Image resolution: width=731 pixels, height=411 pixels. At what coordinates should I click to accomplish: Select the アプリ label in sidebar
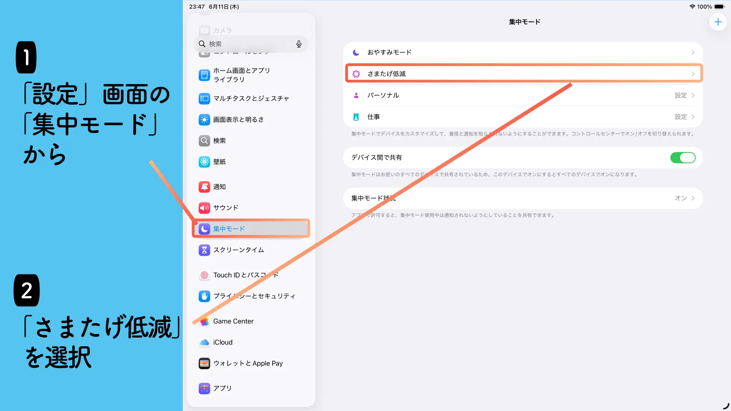pos(222,389)
